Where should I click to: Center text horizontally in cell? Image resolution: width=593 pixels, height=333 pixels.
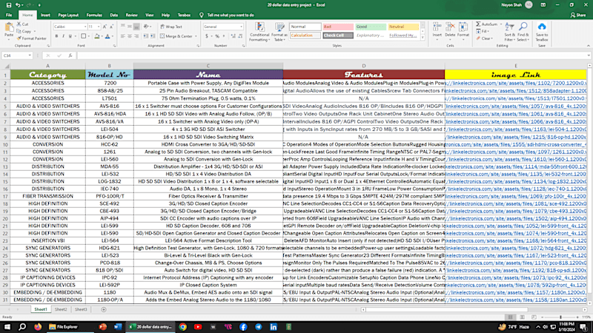tap(129, 36)
